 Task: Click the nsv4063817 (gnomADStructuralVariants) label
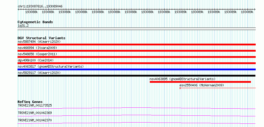(x=51, y=66)
